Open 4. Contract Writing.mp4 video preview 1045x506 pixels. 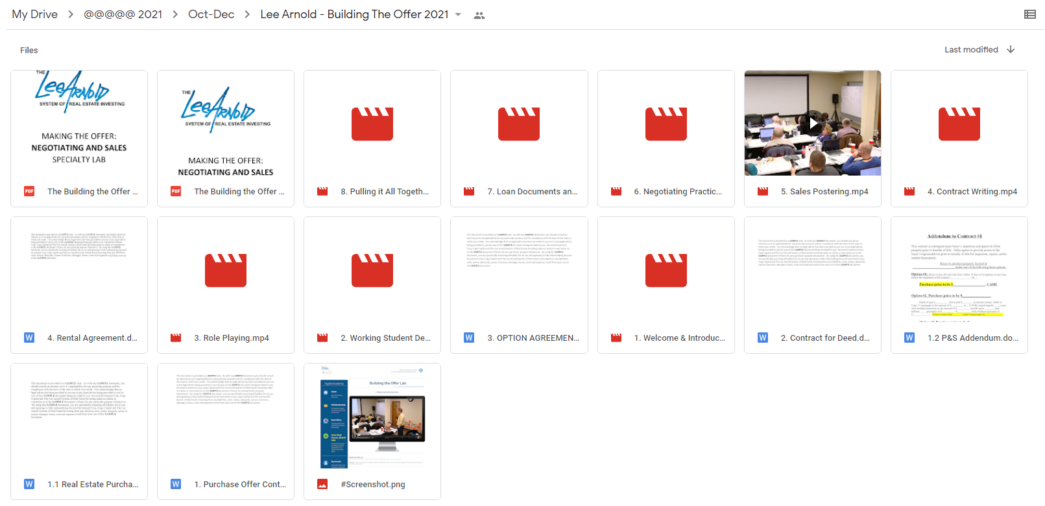(x=959, y=123)
